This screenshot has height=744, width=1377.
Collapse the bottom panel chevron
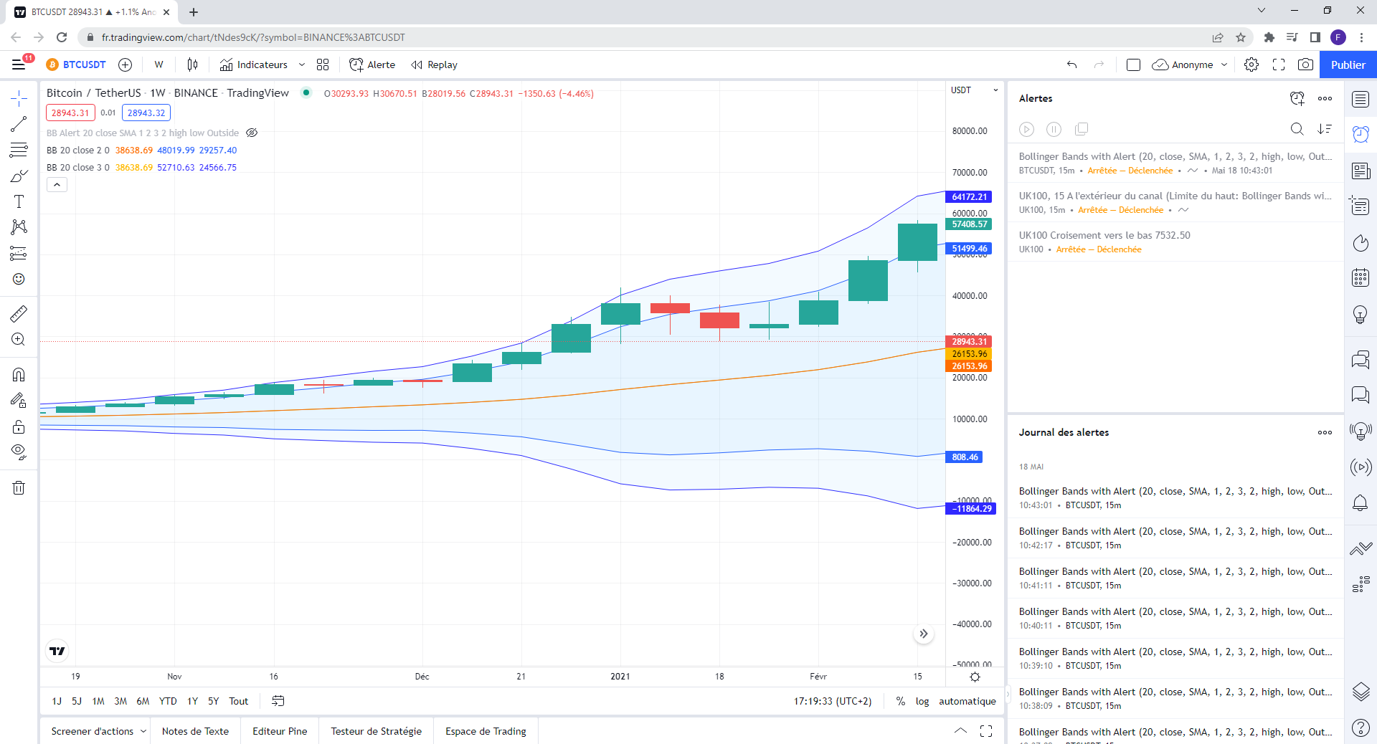960,731
